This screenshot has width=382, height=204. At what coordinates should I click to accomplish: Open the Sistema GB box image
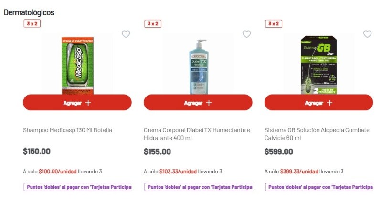coord(318,64)
